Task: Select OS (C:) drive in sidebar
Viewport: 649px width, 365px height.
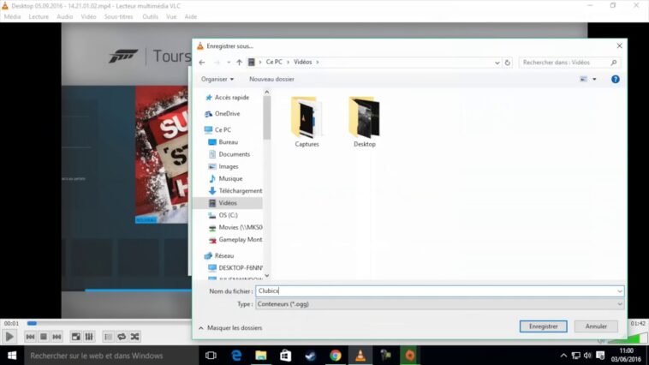Action: 223,215
